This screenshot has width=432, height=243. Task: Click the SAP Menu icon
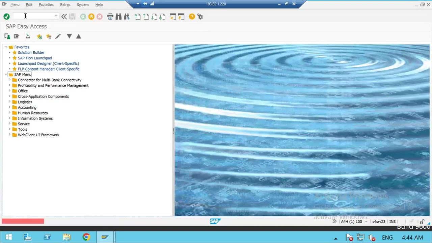click(16, 36)
